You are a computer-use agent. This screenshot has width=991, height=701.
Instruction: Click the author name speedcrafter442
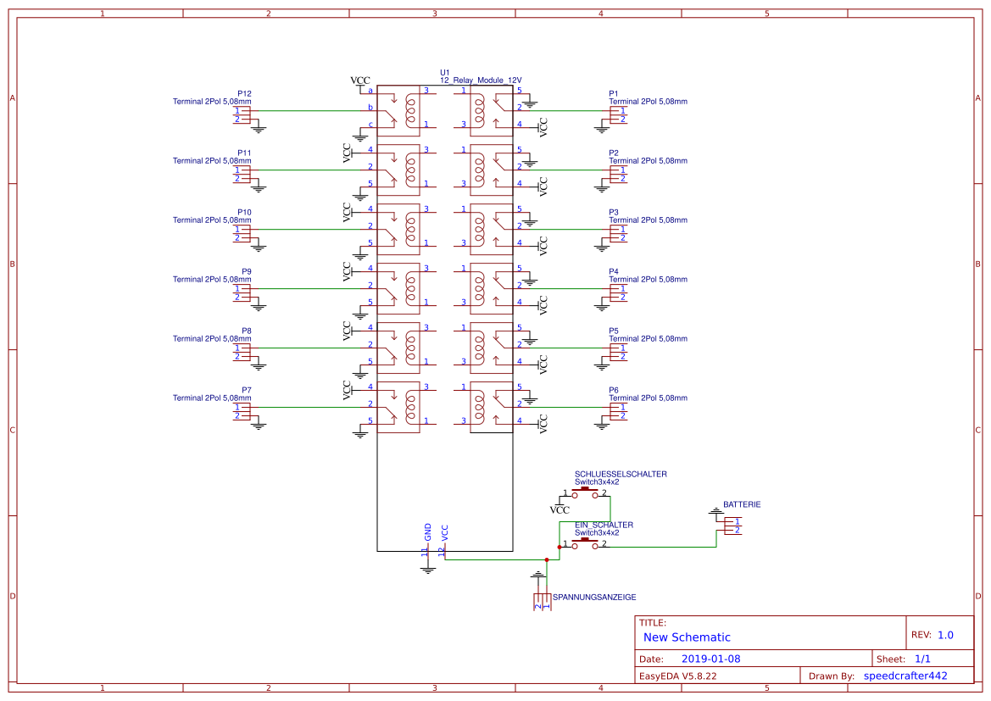905,676
